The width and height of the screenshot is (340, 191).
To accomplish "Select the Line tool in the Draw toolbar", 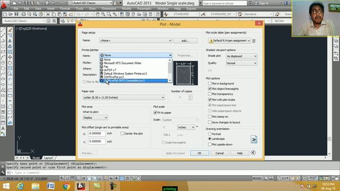I will [3, 30].
